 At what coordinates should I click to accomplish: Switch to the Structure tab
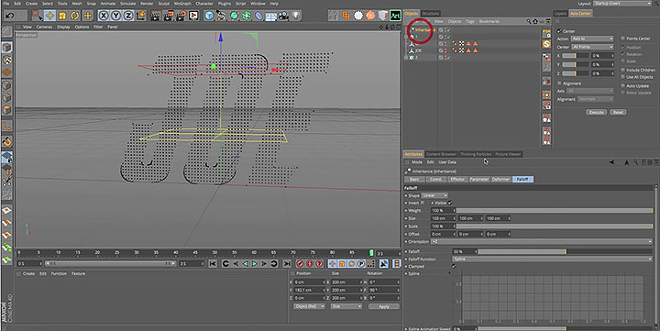click(430, 14)
